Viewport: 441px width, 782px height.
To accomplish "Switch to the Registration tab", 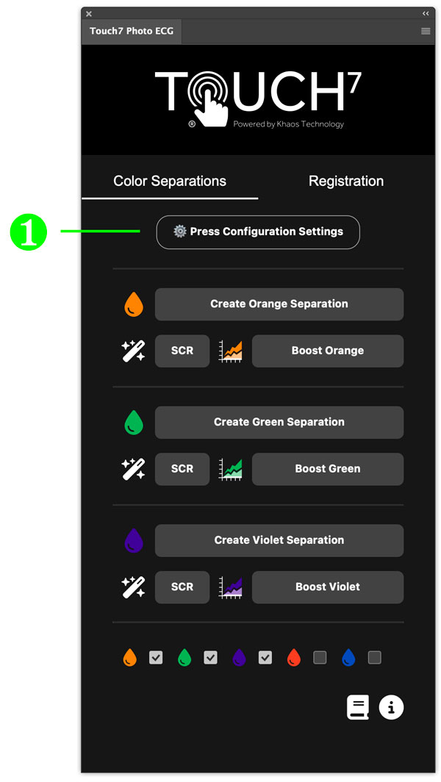I will click(346, 181).
